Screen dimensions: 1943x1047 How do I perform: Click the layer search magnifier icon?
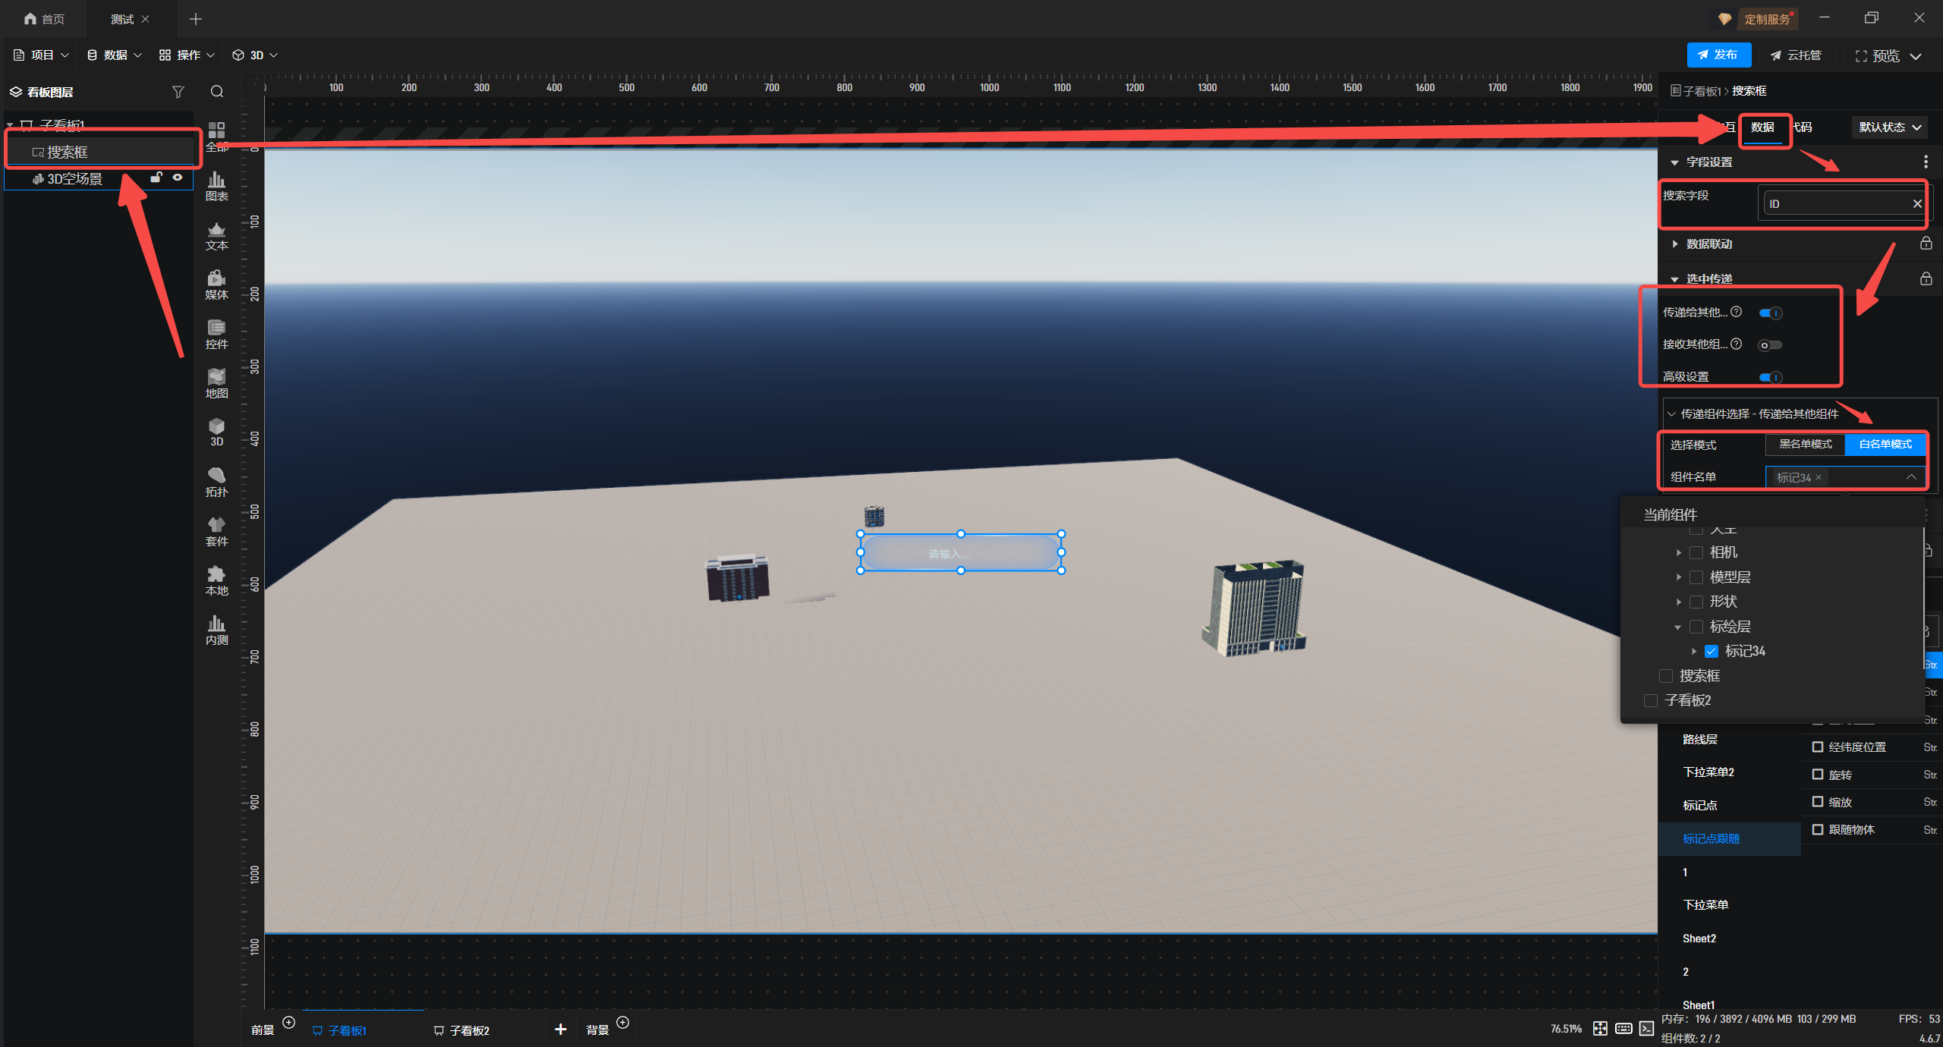[217, 92]
